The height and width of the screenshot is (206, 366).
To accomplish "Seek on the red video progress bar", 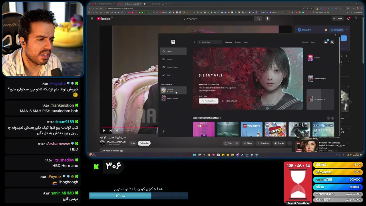I will [x=129, y=127].
